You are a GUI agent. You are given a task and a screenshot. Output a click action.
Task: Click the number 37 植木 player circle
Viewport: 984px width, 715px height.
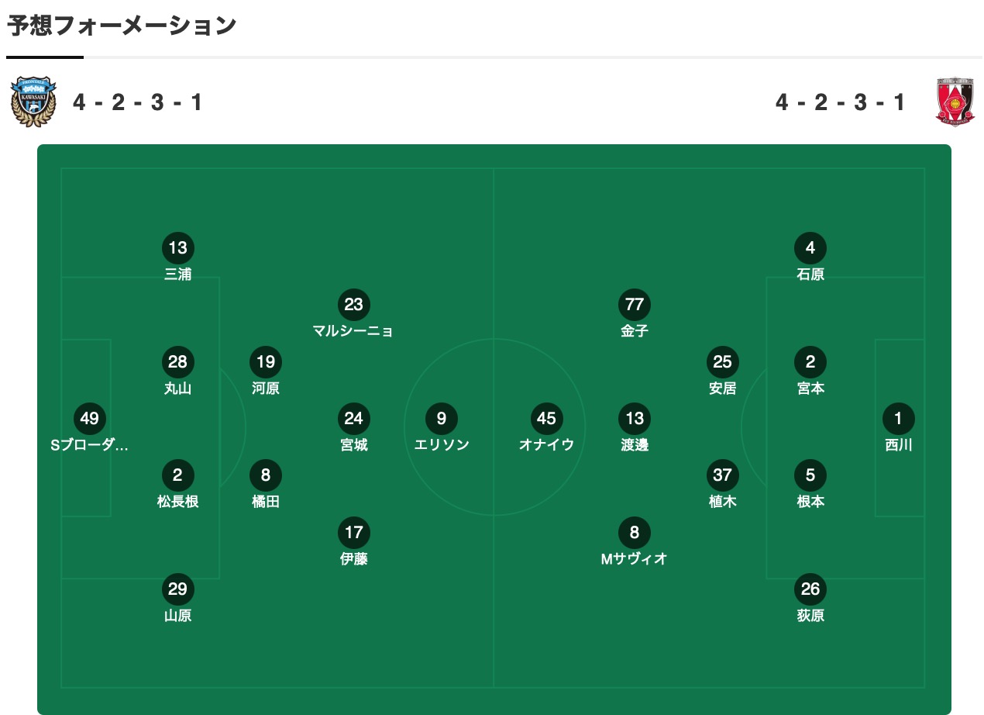click(x=722, y=475)
